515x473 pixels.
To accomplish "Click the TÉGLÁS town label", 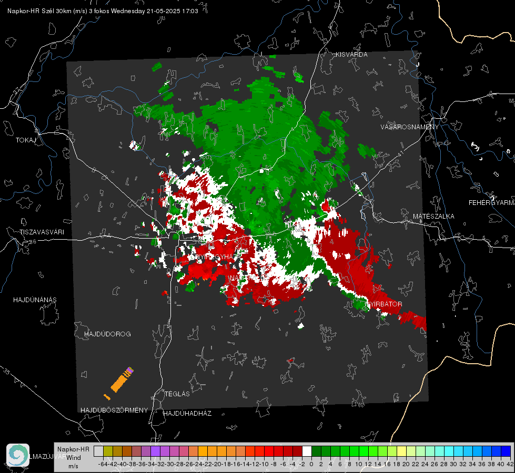I will (177, 394).
